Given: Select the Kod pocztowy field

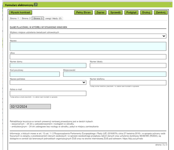Looking at the screenshot, I should [35, 74].
